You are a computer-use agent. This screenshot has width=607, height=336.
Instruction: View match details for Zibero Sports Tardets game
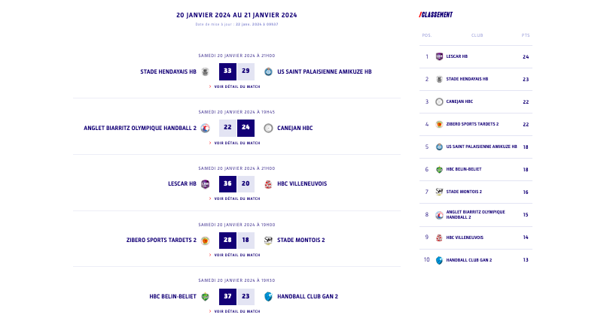[236, 255]
